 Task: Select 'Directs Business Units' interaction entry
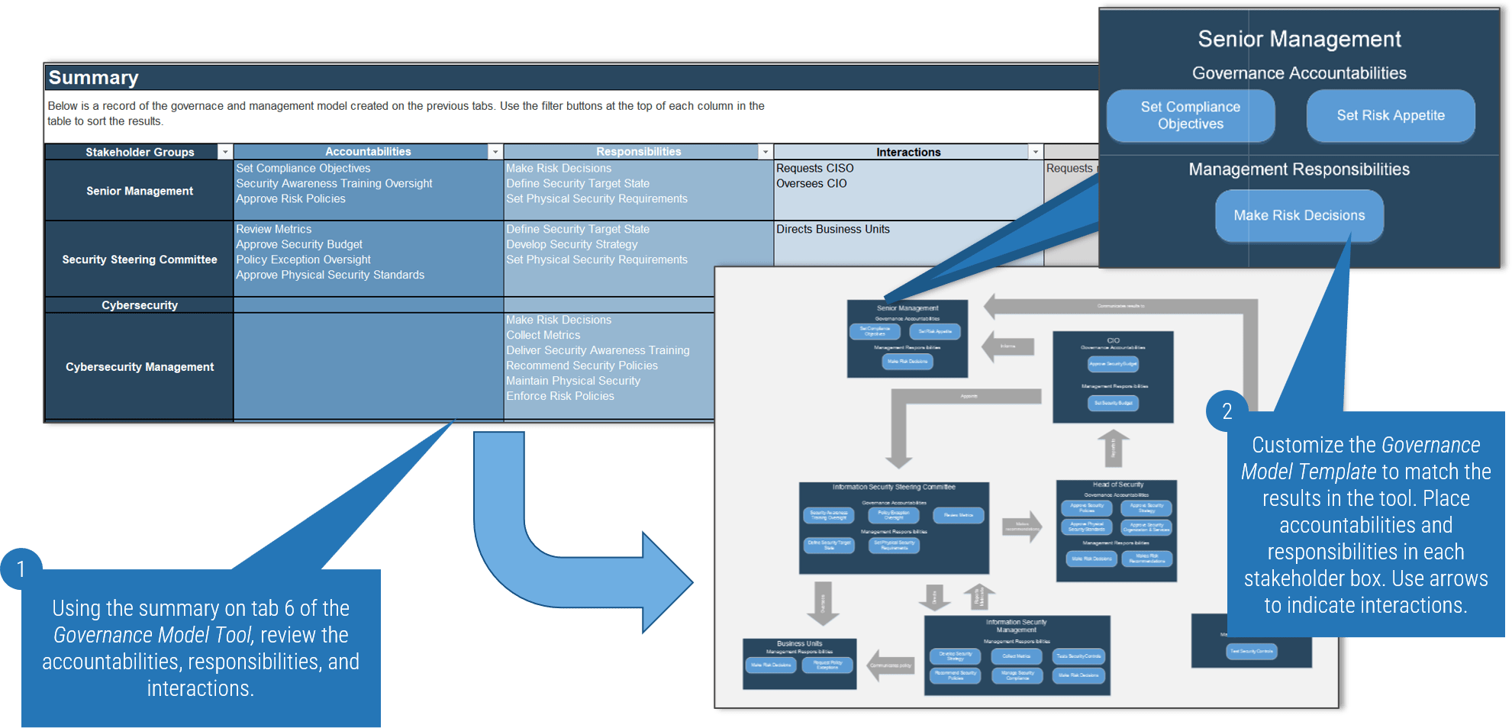[x=833, y=229]
